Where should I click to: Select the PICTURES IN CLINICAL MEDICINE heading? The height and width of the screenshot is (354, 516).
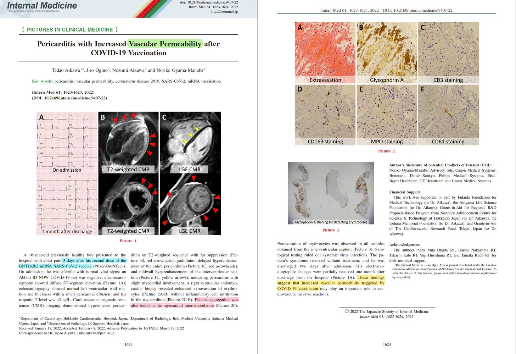coord(70,29)
